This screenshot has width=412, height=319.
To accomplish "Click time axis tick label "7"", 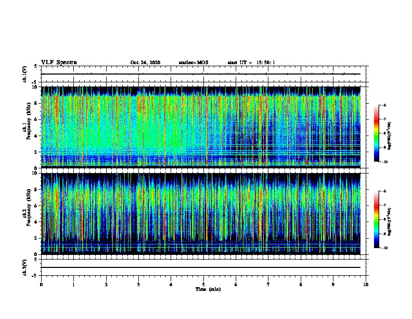I will click(x=268, y=285).
